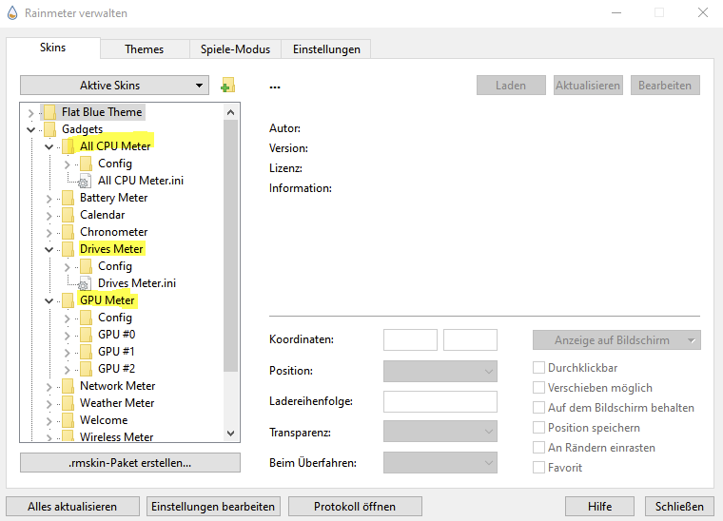Click the Drives Meter.ini file icon
Image resolution: width=723 pixels, height=521 pixels.
pos(85,283)
